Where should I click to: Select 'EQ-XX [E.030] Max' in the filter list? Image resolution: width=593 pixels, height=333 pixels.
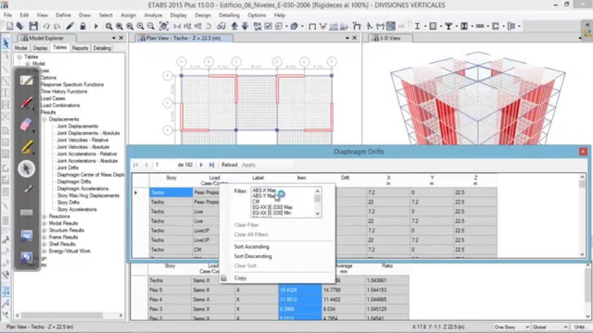coord(272,207)
